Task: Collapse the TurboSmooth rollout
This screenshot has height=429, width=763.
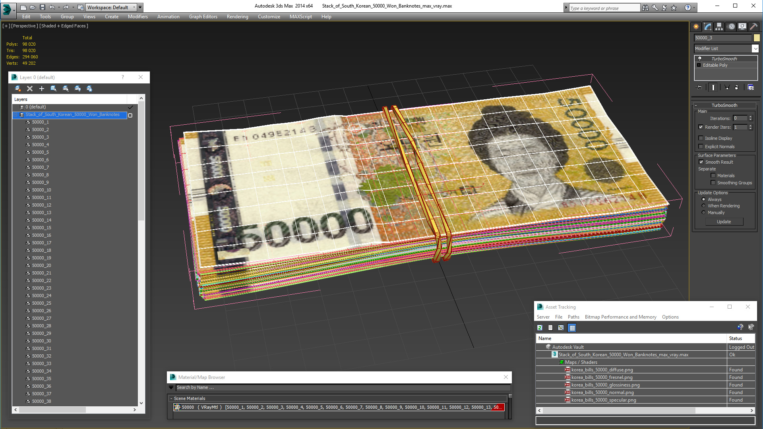Action: pyautogui.click(x=696, y=105)
